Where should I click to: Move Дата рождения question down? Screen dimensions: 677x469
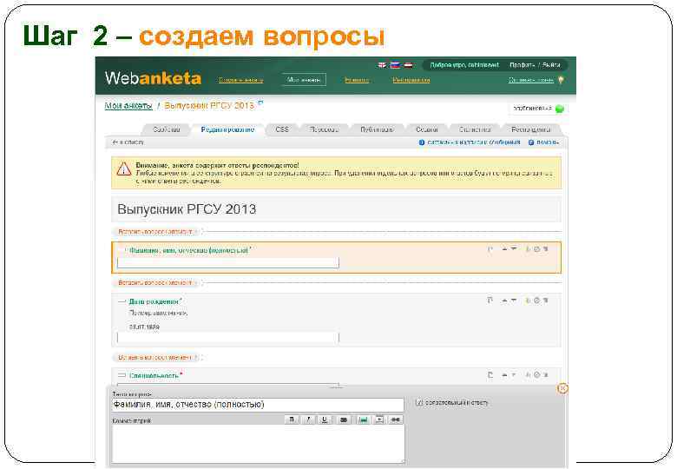tap(514, 301)
